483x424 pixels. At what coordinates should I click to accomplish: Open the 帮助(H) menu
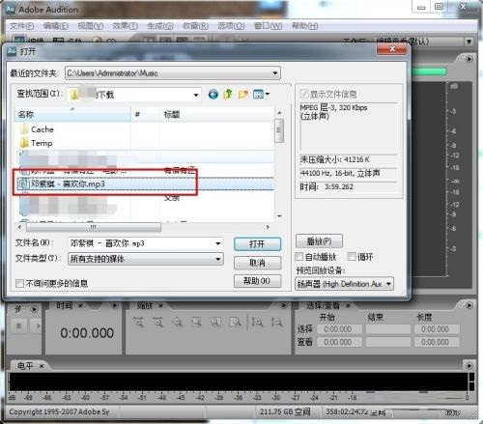pyautogui.click(x=304, y=26)
